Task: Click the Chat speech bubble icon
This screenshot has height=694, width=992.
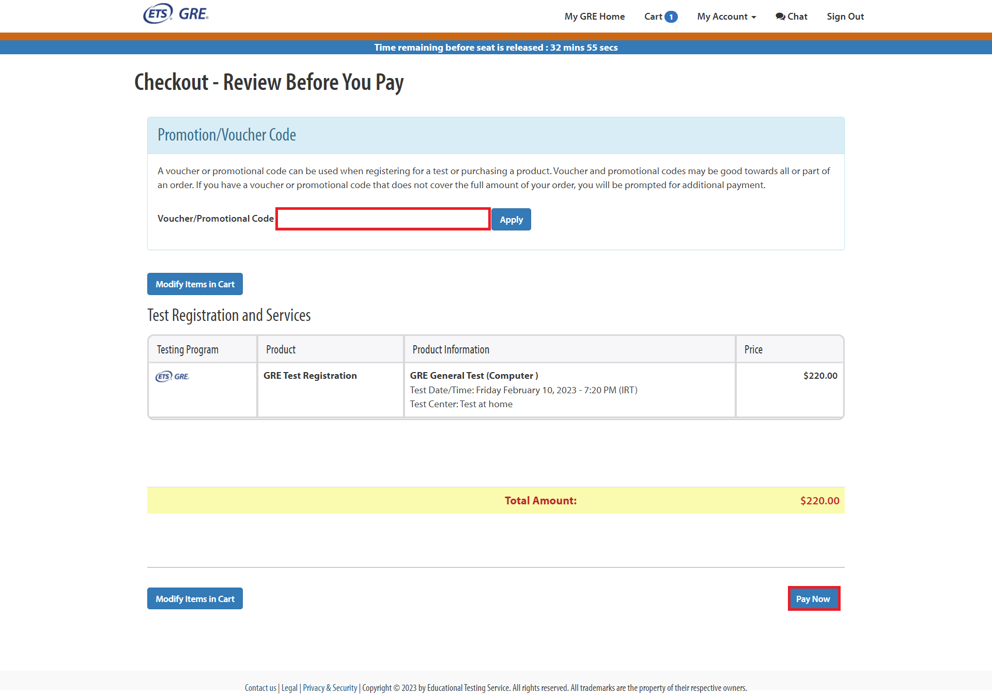Action: coord(780,17)
